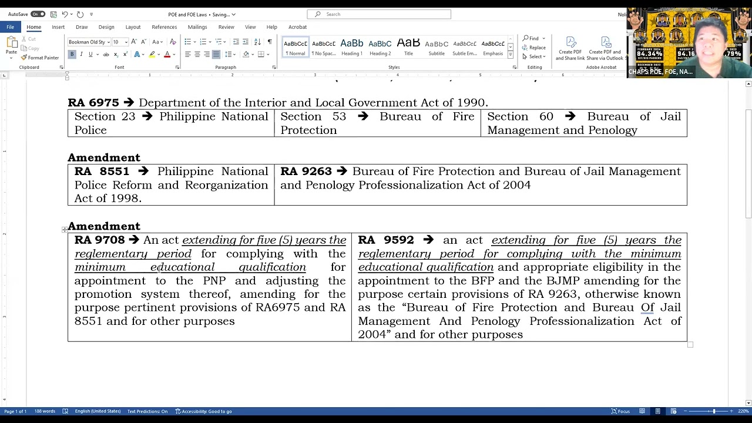Screen dimensions: 752x423
Task: Toggle Bold formatting
Action: click(72, 54)
